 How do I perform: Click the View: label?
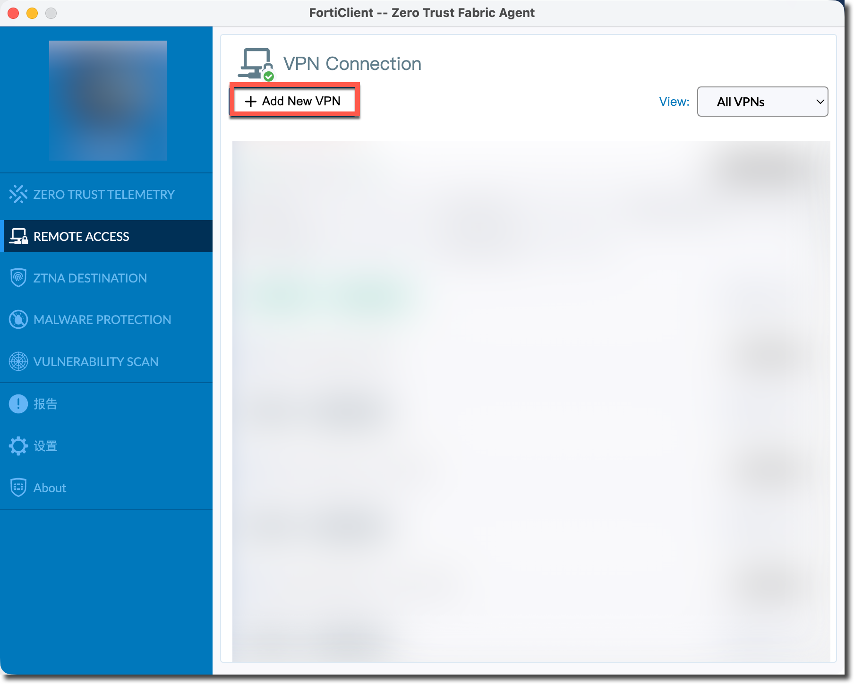[674, 102]
